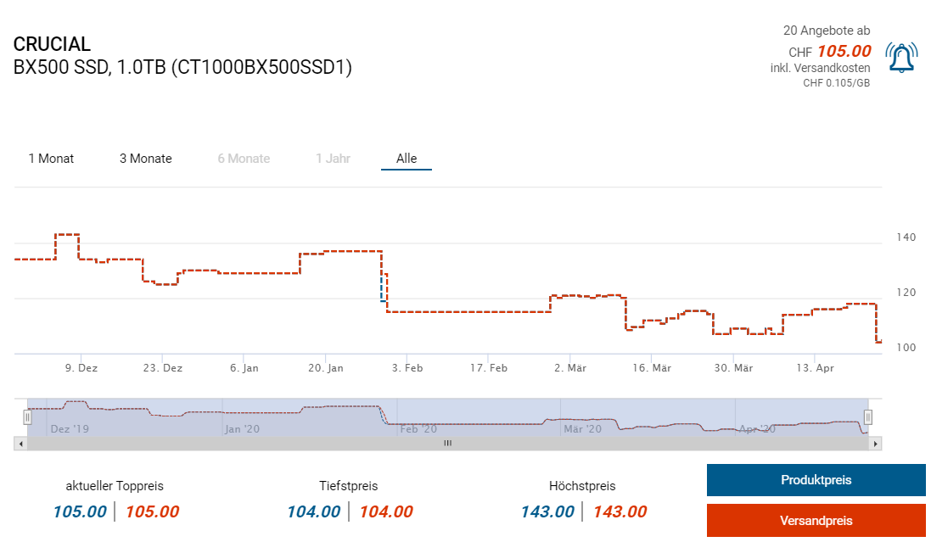Viewport: 931px width, 542px height.
Task: Click the right range handle of the navigator
Action: (868, 416)
